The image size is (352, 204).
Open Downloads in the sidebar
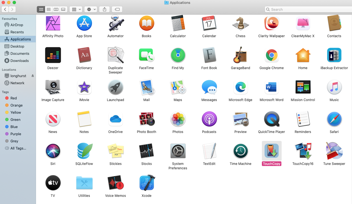[18, 61]
